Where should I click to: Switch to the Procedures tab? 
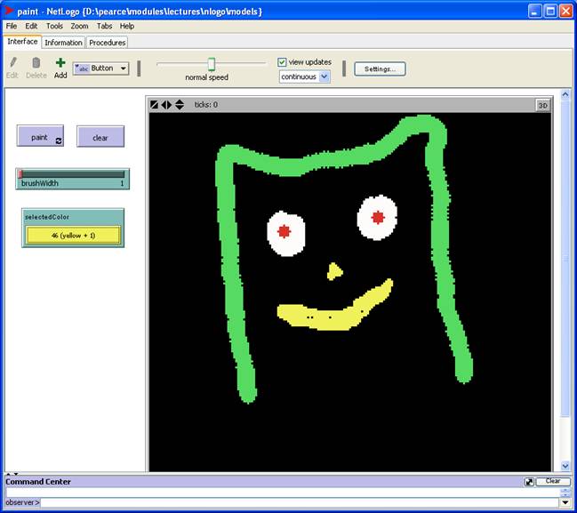point(108,43)
